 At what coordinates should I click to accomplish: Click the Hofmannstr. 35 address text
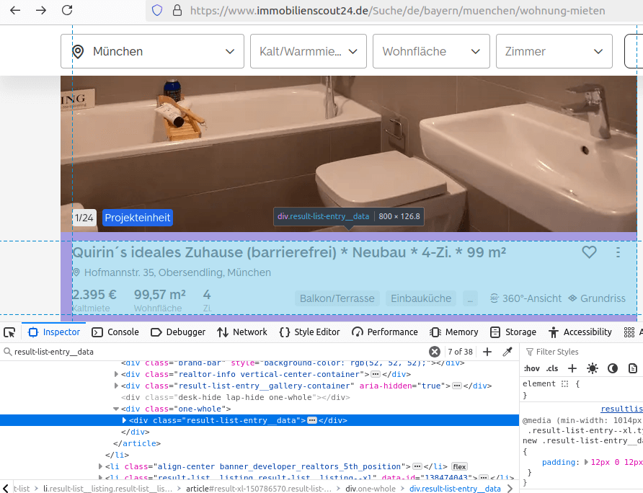click(x=177, y=272)
